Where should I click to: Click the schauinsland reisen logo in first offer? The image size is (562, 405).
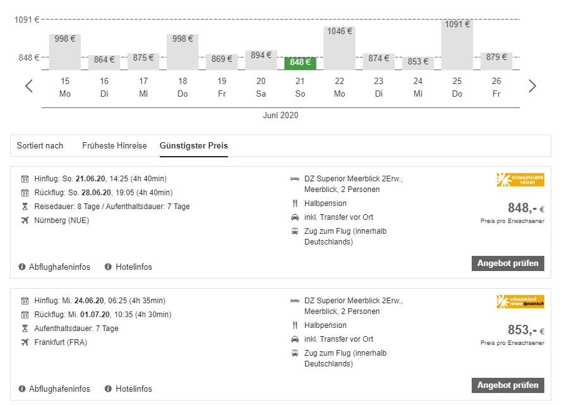(x=520, y=179)
